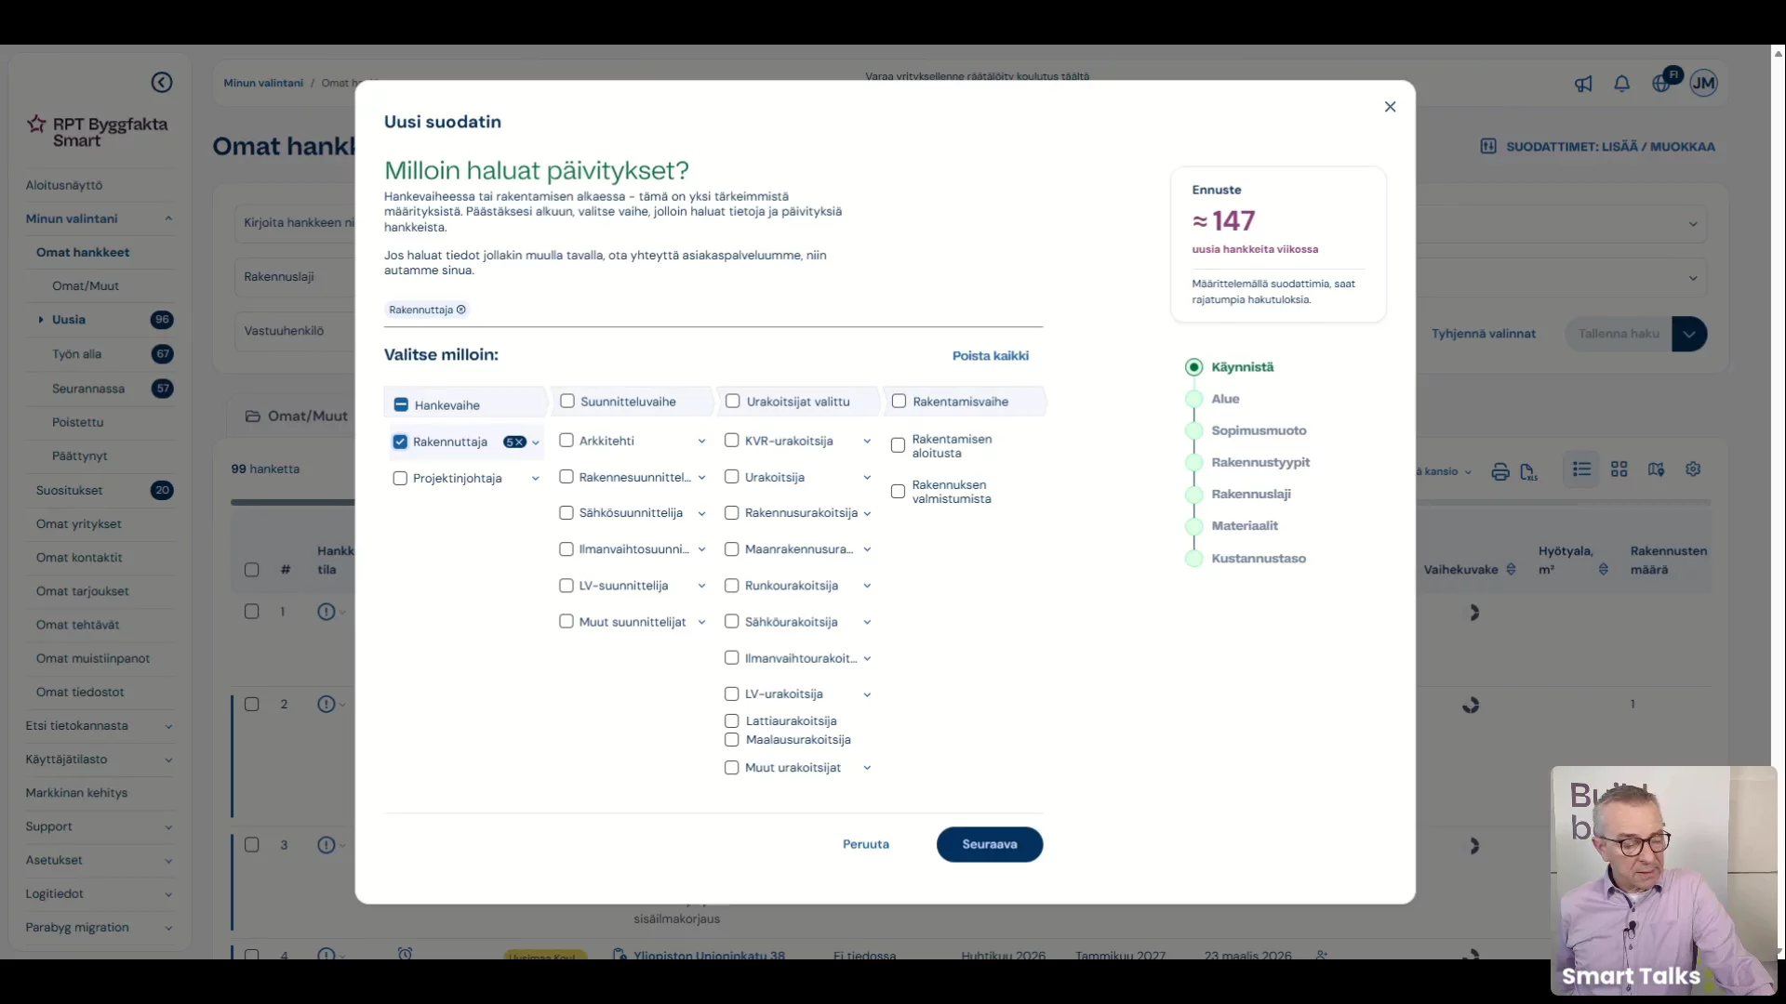Check the Arkkitehti checkbox
1786x1004 pixels.
coord(566,441)
